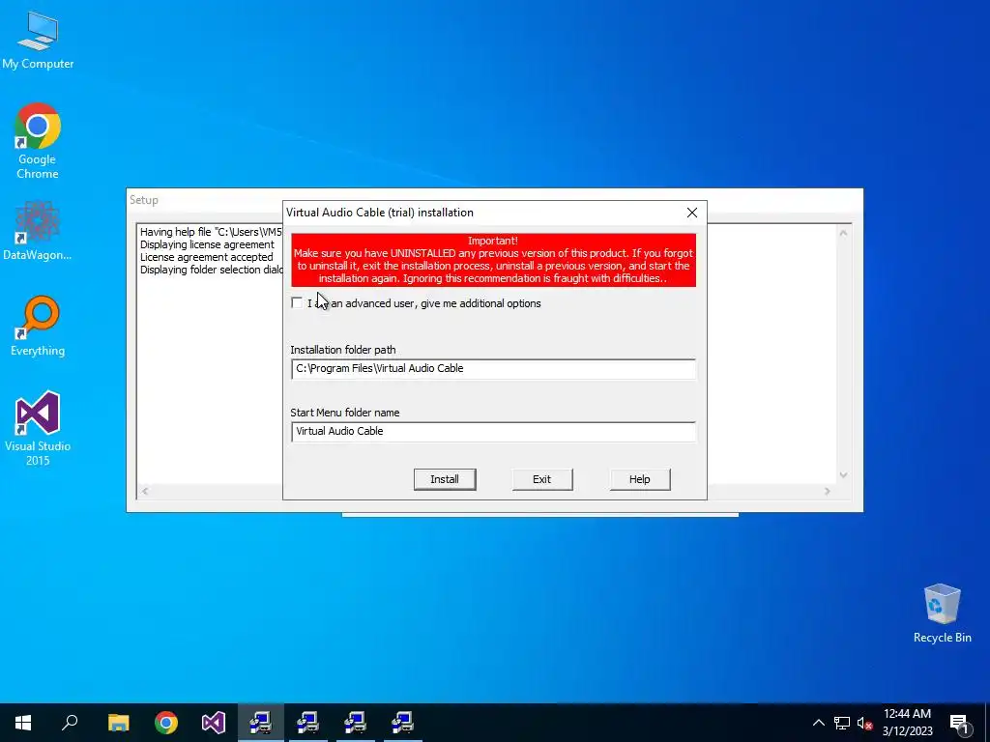990x742 pixels.
Task: Open network status tray icon
Action: [x=842, y=723]
